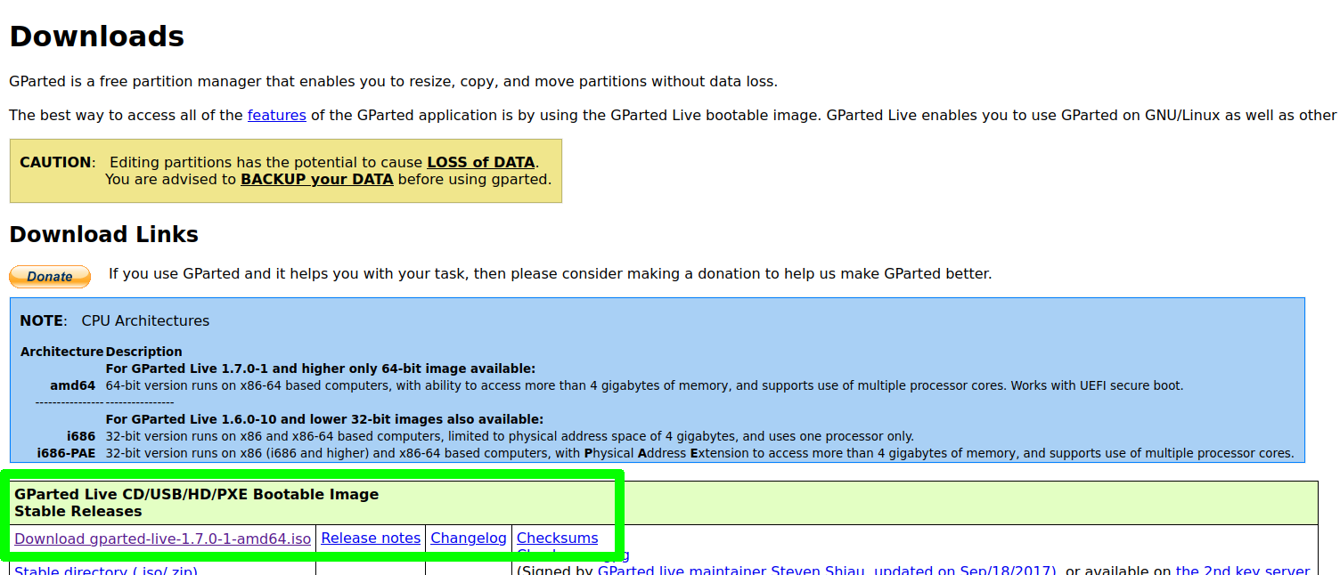Image resolution: width=1340 pixels, height=575 pixels.
Task: Open the Release notes link
Action: pos(371,539)
